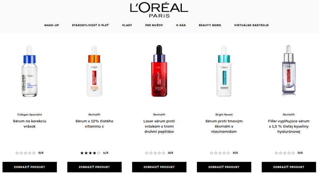The width and height of the screenshot is (319, 174).
Task: Click the star rating under Collagen Specialist serum
Action: [x=30, y=153]
